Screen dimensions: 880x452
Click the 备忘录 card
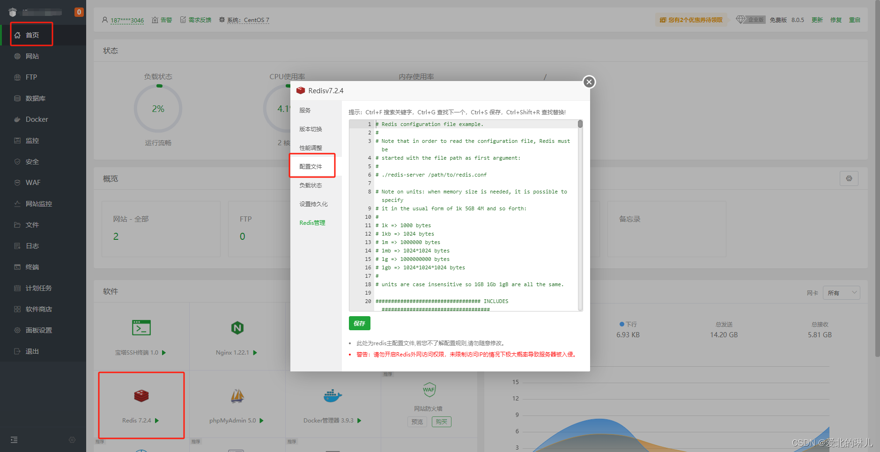(x=667, y=229)
